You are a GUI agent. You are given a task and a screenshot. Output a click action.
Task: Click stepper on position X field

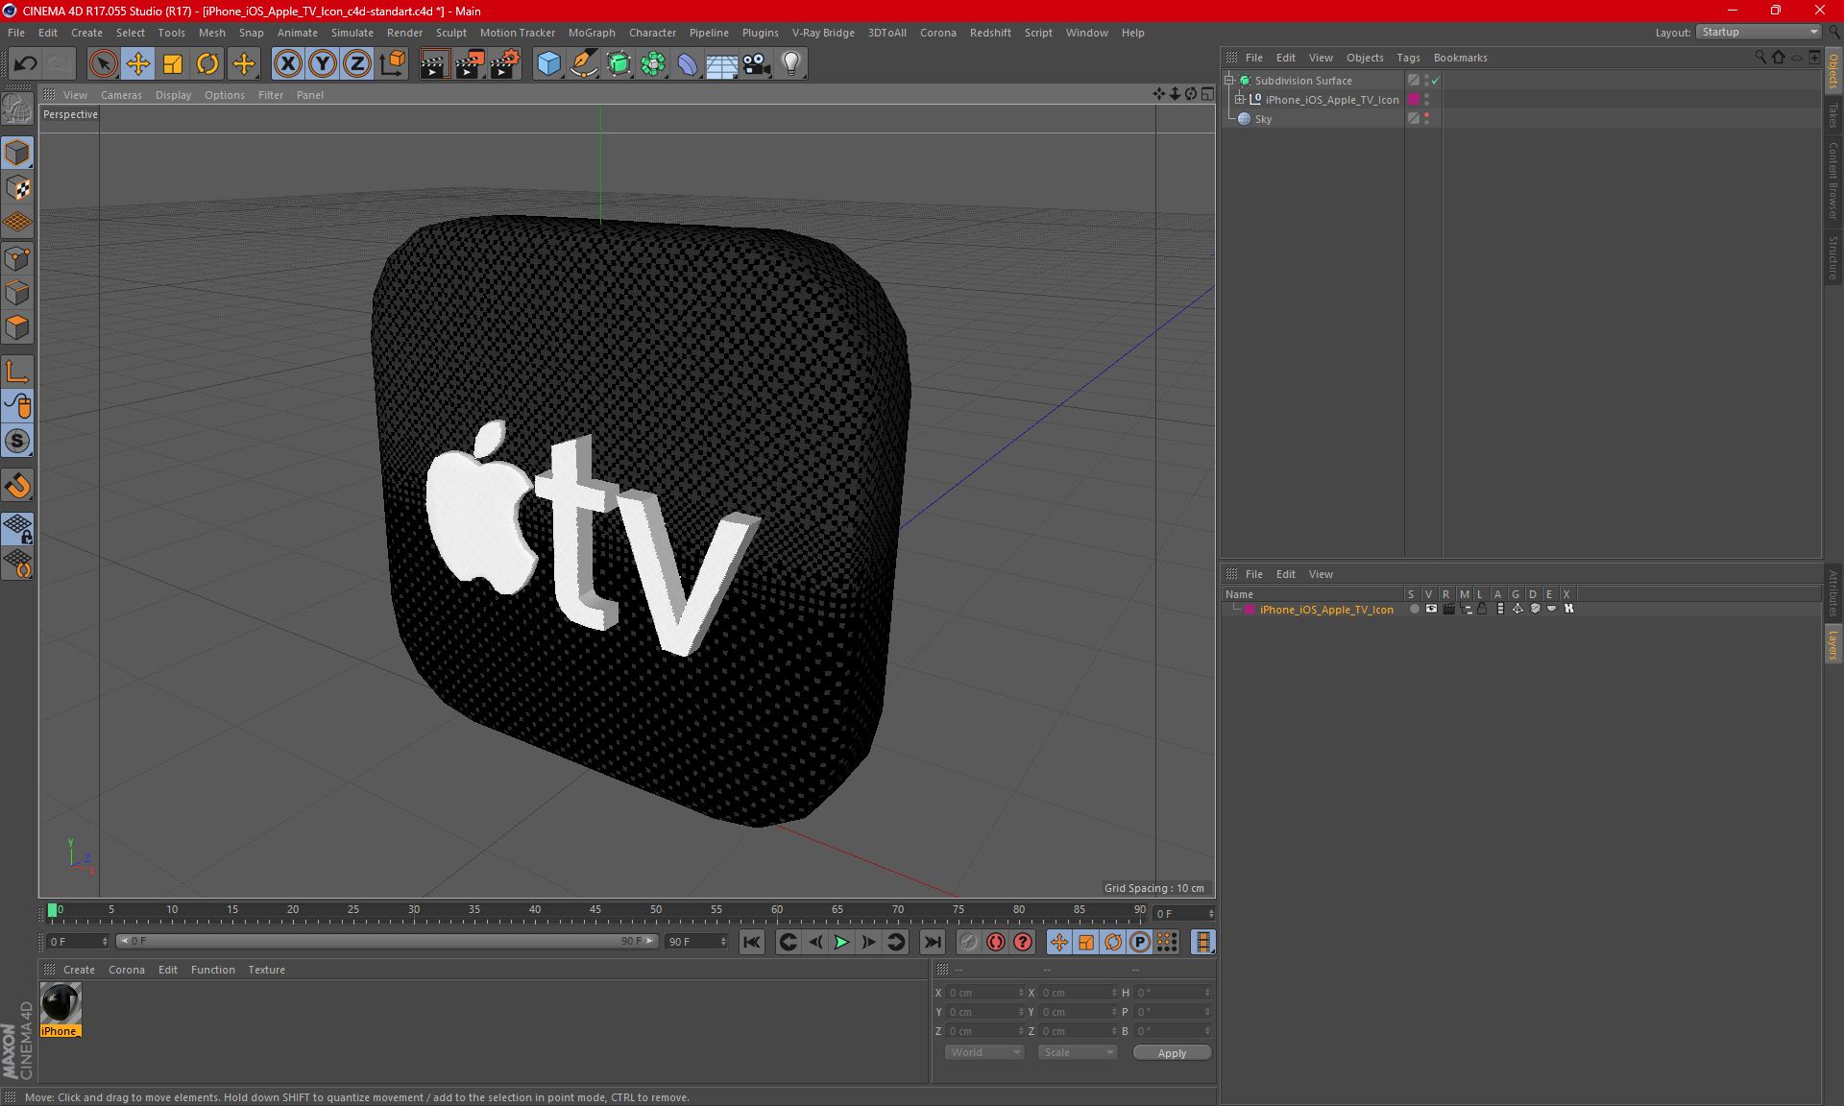[x=1020, y=993]
